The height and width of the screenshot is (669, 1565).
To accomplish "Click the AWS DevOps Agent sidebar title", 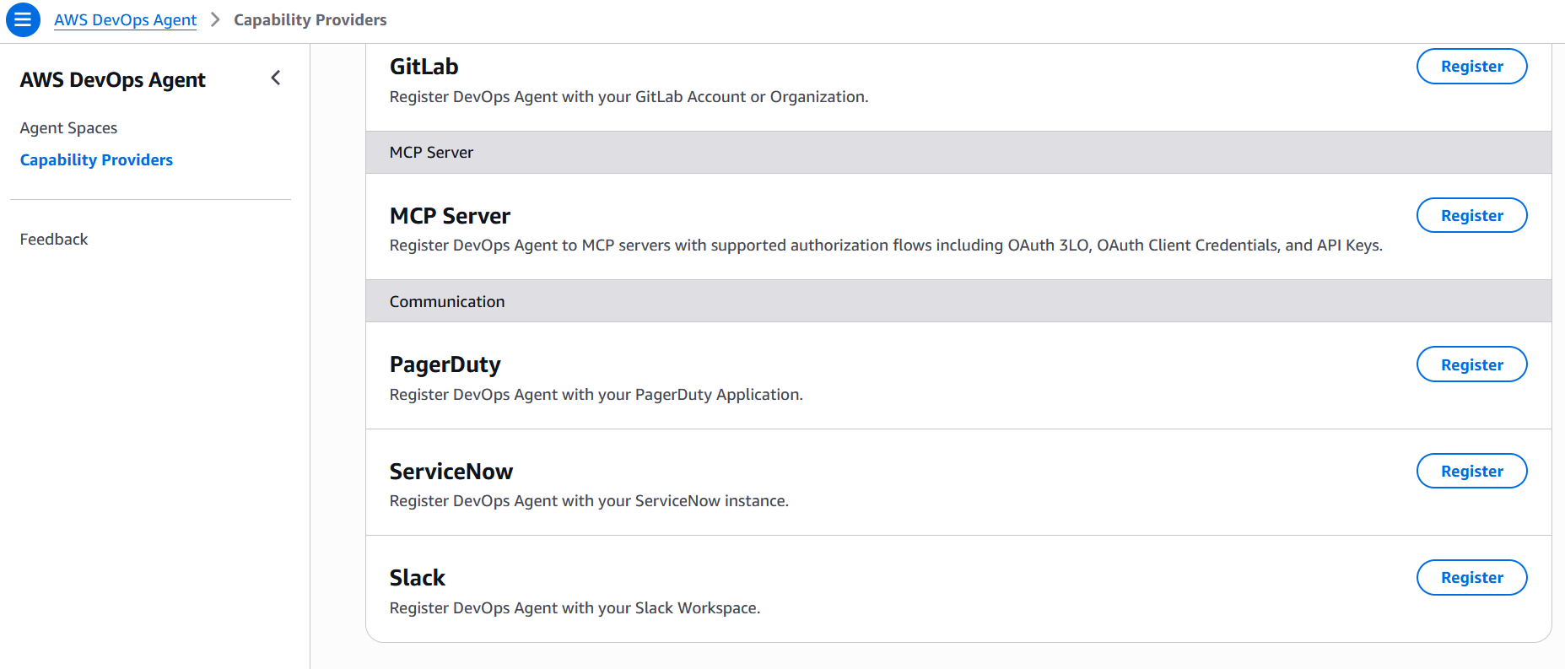I will pos(113,80).
